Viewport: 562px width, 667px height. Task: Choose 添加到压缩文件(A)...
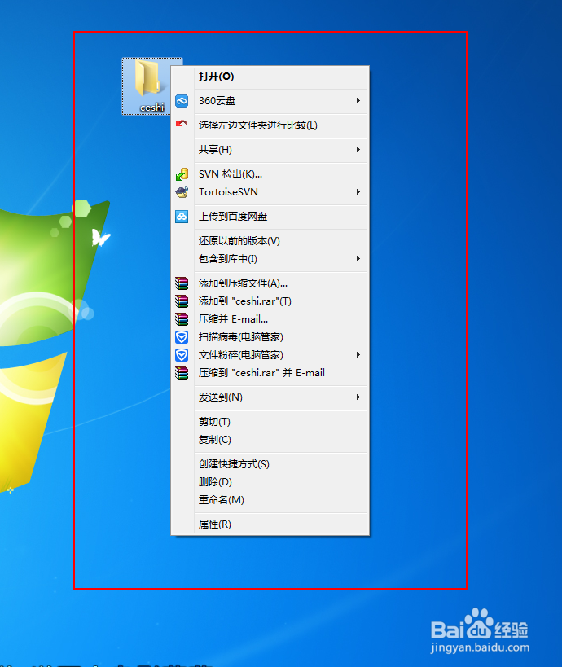[x=270, y=283]
